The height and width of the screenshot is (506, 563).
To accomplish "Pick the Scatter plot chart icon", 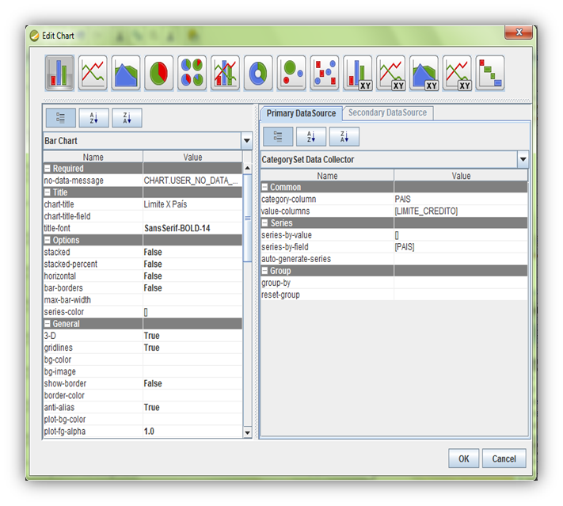I will click(325, 73).
